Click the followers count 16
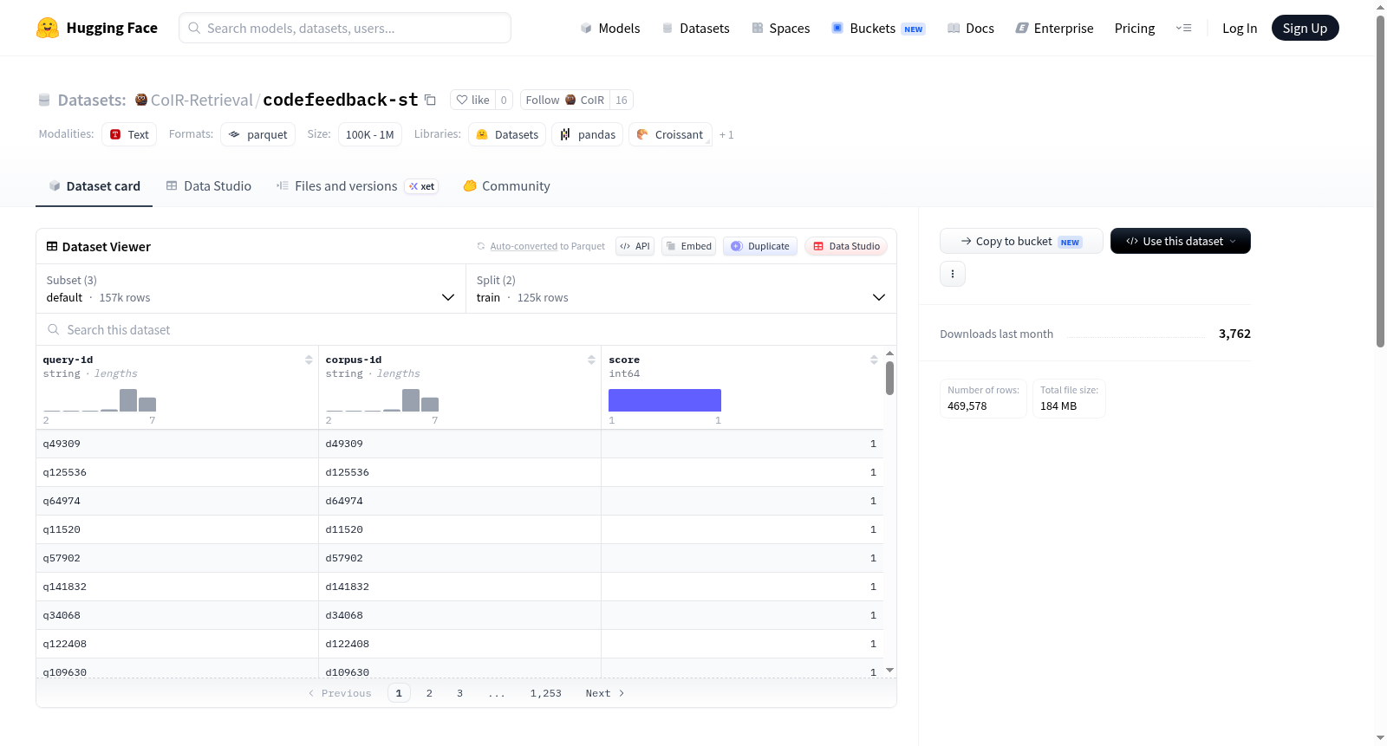Image resolution: width=1387 pixels, height=746 pixels. (x=622, y=100)
